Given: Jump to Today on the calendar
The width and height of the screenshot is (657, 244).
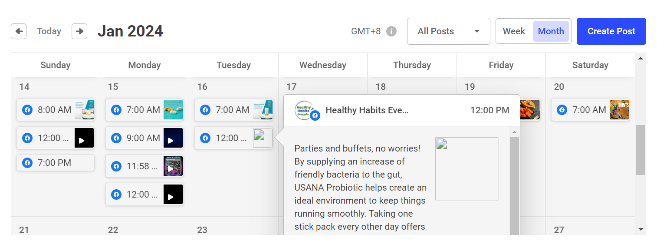Looking at the screenshot, I should click(x=49, y=31).
